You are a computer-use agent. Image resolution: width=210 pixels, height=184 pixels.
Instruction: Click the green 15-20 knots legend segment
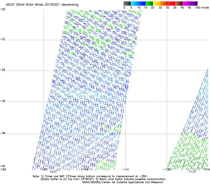[x=149, y=3]
